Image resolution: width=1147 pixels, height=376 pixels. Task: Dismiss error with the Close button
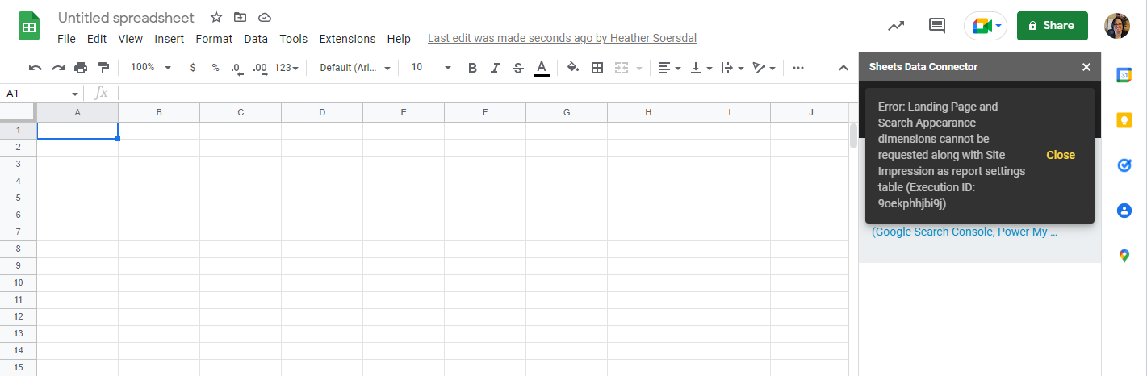[x=1060, y=155]
